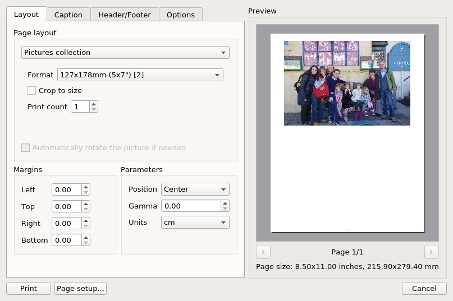Enable the Crop to size checkbox

point(32,91)
